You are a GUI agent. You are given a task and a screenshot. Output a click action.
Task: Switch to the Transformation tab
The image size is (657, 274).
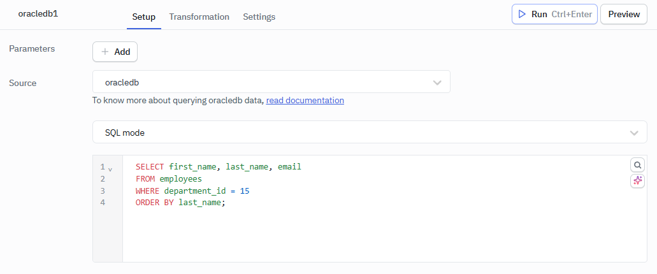coord(199,17)
